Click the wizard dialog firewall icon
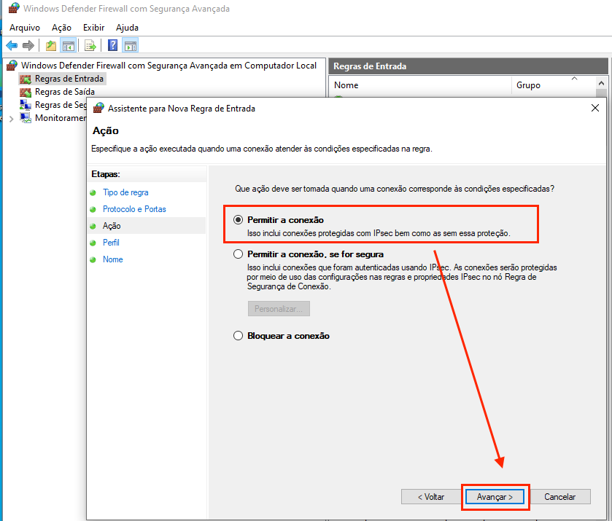This screenshot has width=612, height=521. pyautogui.click(x=98, y=108)
